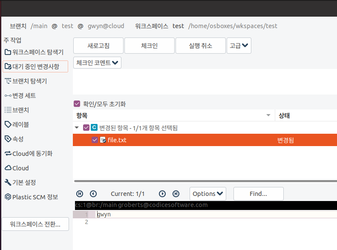The height and width of the screenshot is (250, 337).
Task: Click the blue C changed-category icon
Action: click(94, 127)
